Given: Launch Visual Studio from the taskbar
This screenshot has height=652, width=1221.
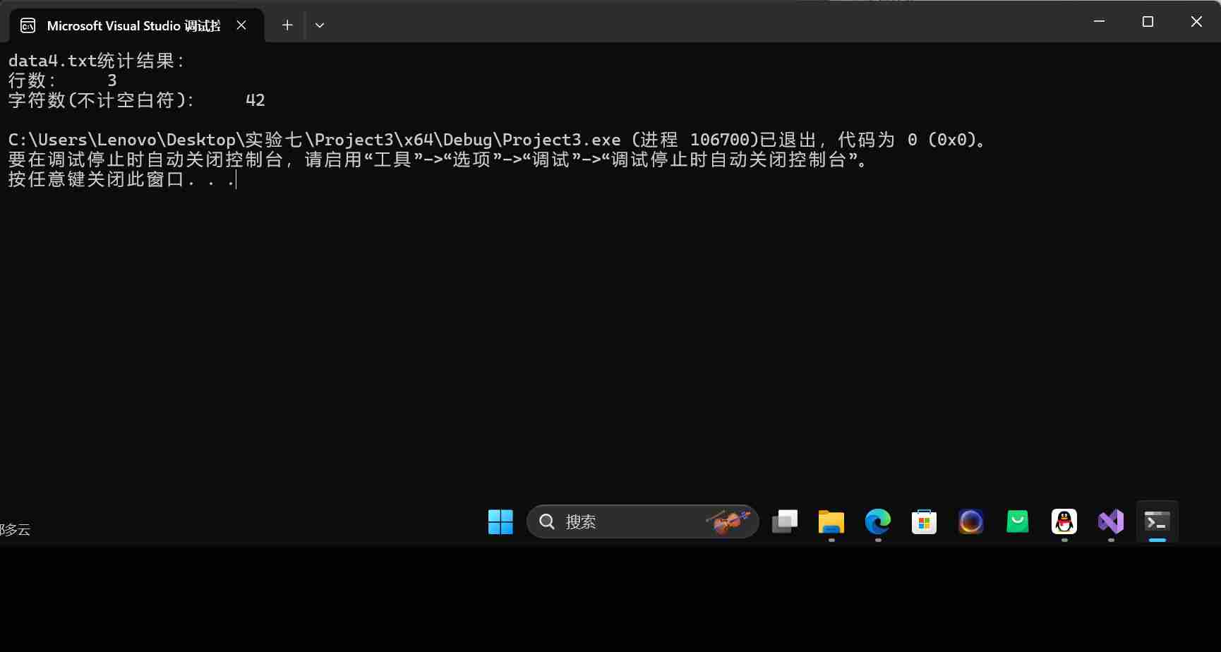Looking at the screenshot, I should pyautogui.click(x=1110, y=522).
